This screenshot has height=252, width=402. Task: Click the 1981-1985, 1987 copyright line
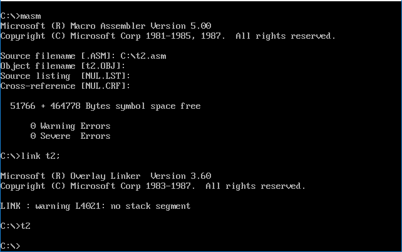coord(168,36)
